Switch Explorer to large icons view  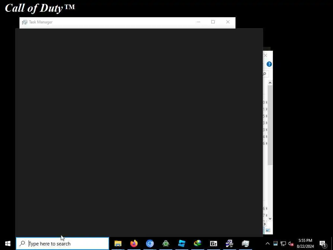268,230
